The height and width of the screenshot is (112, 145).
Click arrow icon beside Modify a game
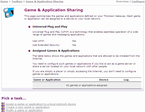click(x=3, y=110)
